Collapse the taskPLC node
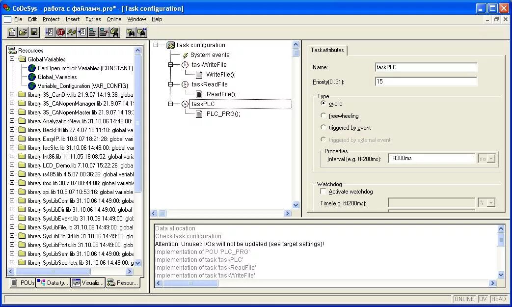Viewport: 512px width, 307px height. (170, 104)
